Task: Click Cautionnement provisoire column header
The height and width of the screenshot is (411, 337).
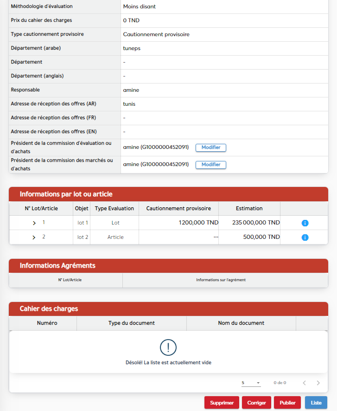Action: [178, 209]
